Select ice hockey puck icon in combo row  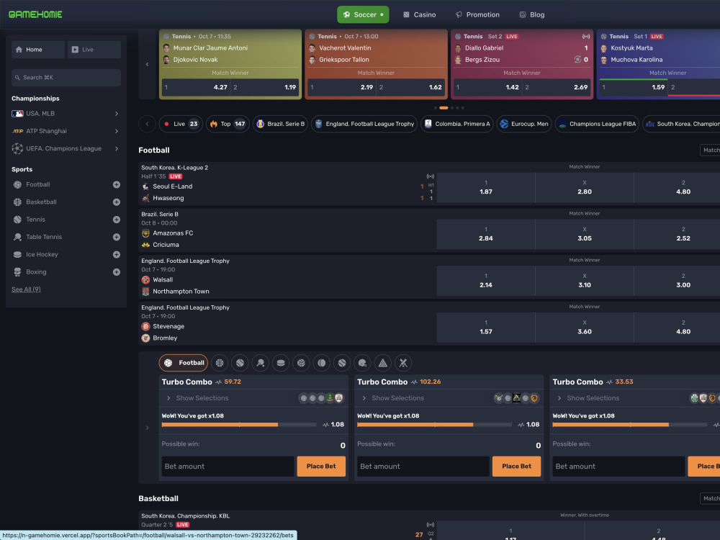click(281, 363)
